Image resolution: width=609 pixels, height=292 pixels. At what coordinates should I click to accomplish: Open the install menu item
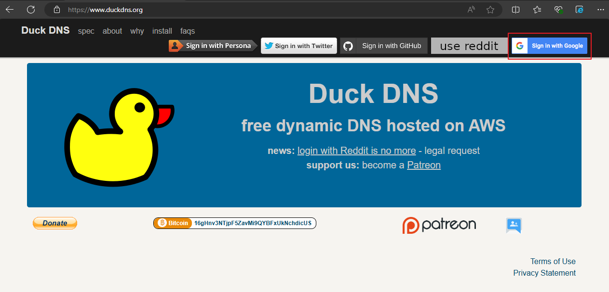[x=162, y=31]
